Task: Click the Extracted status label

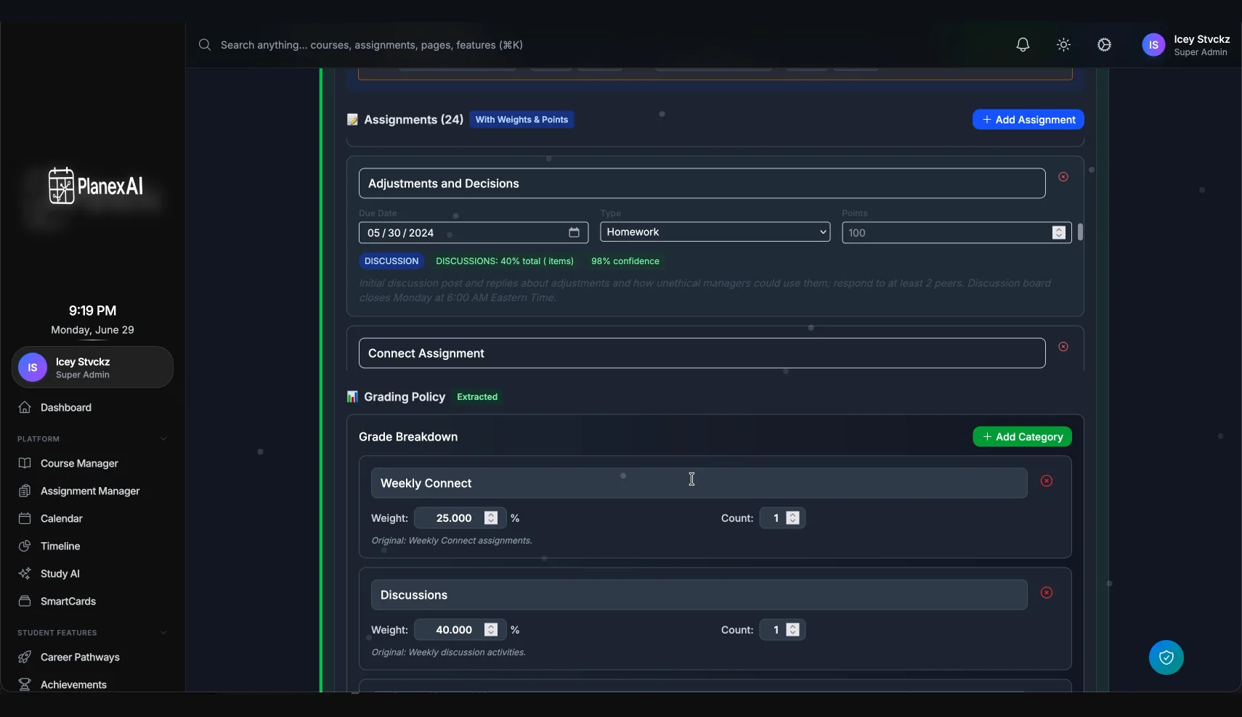Action: [477, 397]
